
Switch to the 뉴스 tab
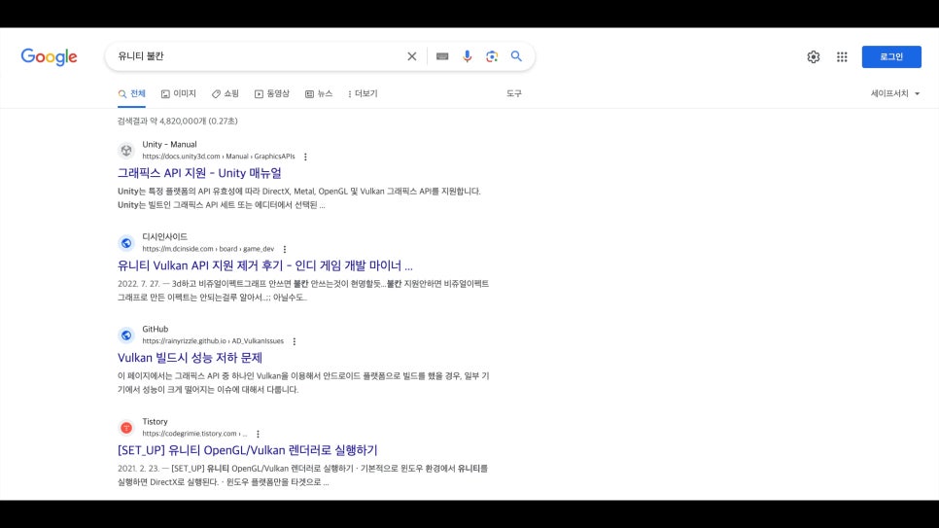pyautogui.click(x=319, y=93)
